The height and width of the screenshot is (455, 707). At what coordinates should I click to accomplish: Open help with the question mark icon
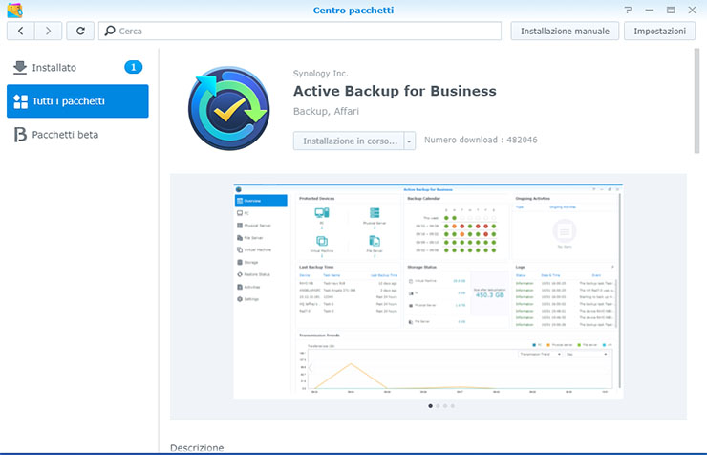click(x=628, y=10)
